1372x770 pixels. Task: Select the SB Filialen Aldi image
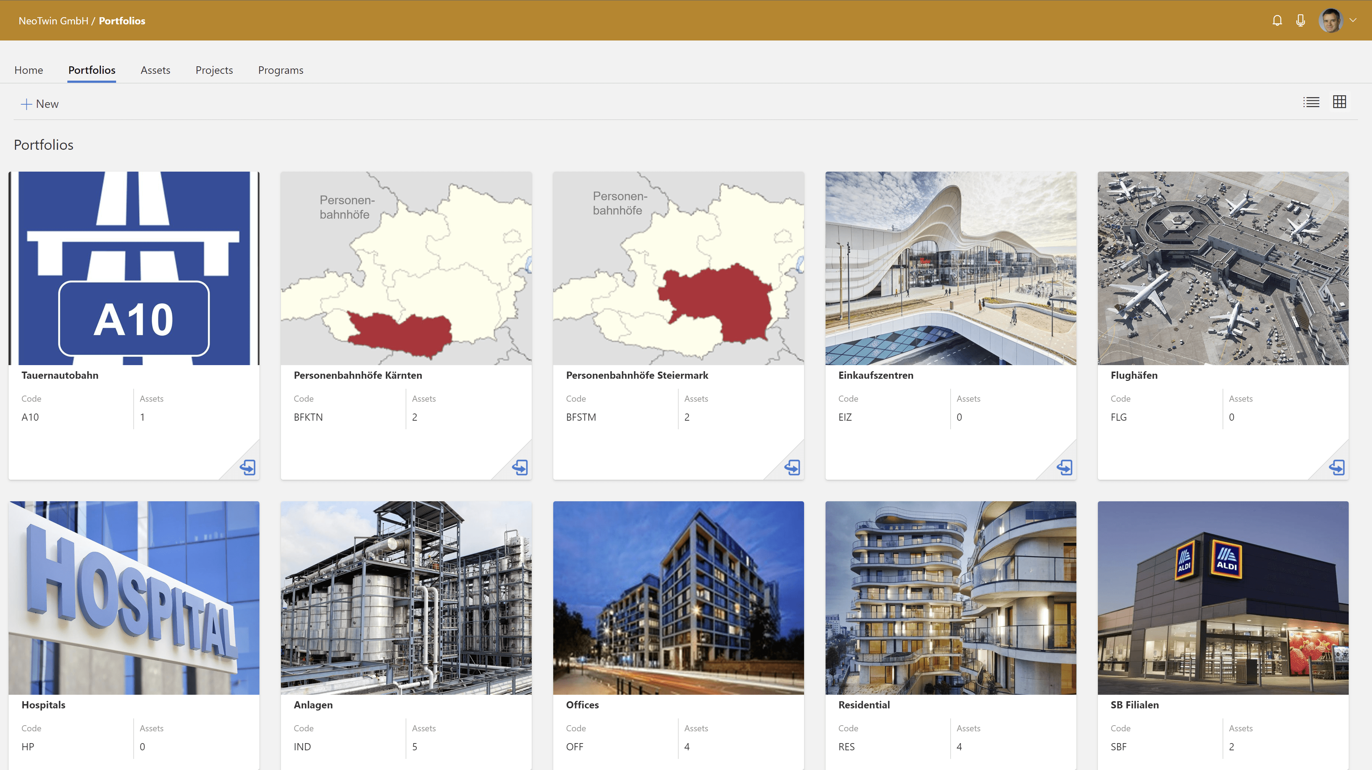1223,597
